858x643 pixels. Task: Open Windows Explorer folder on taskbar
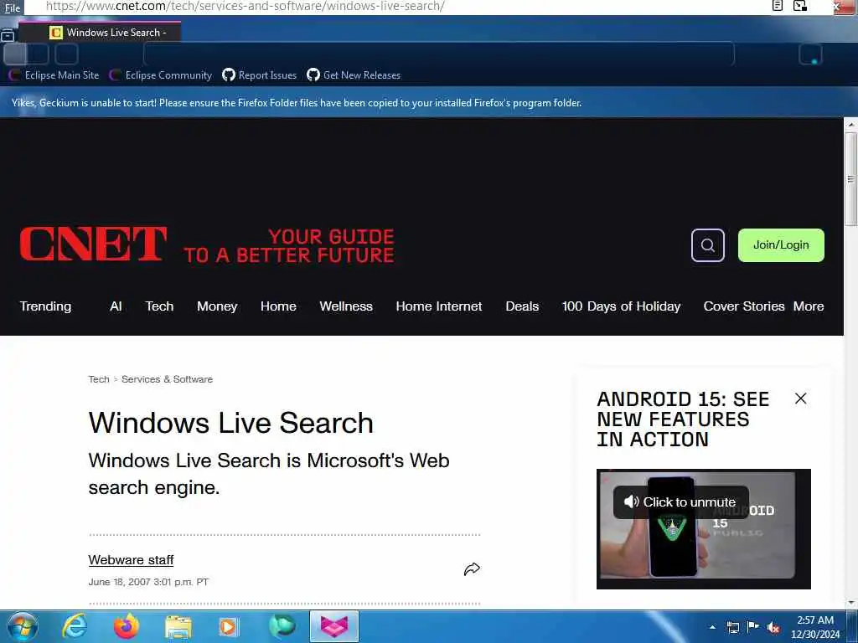click(x=178, y=627)
